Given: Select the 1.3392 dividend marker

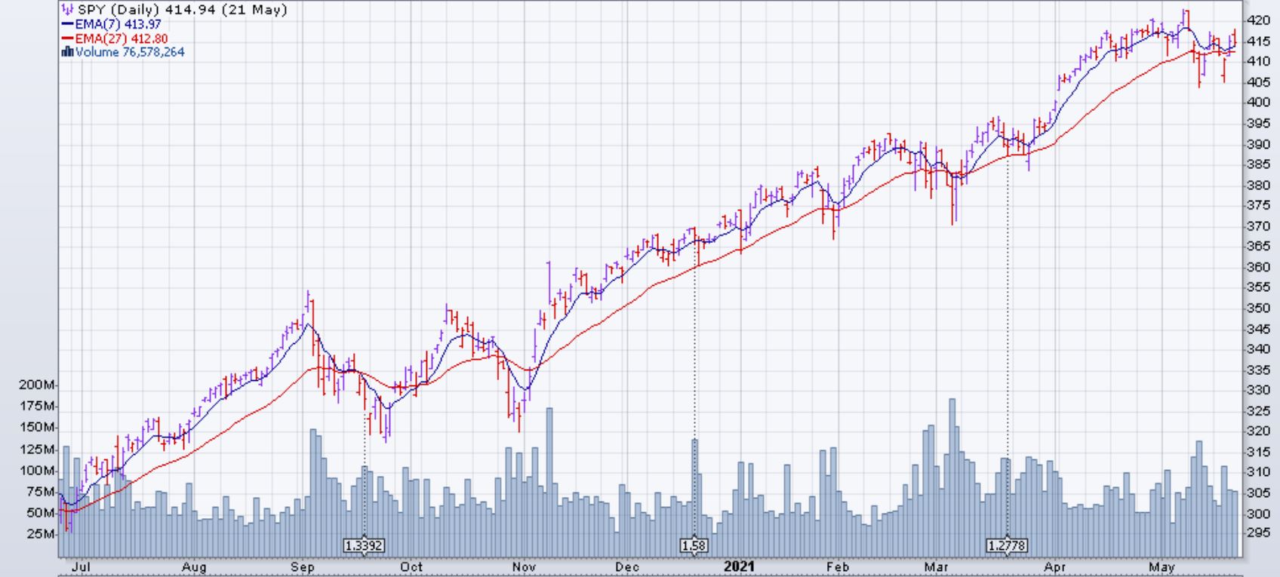Looking at the screenshot, I should pyautogui.click(x=364, y=545).
